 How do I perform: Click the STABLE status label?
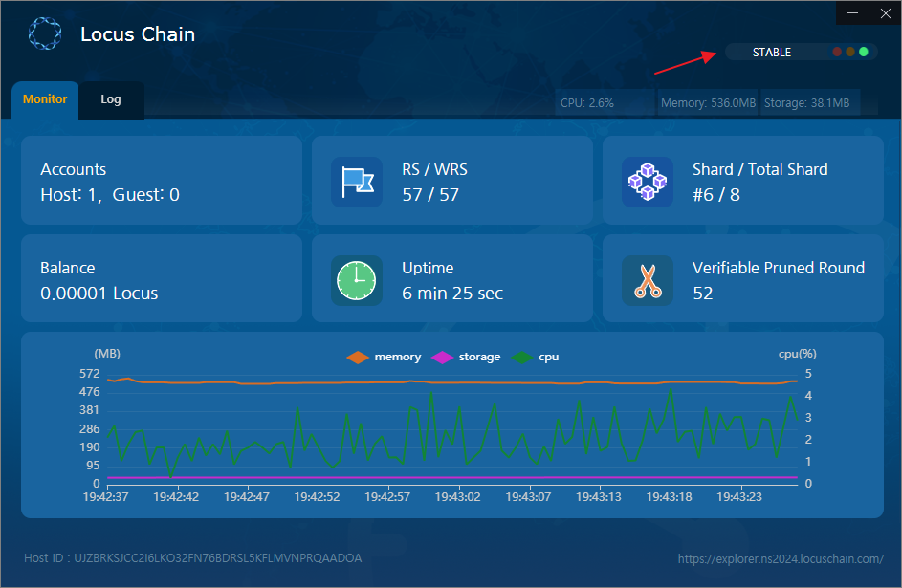771,53
